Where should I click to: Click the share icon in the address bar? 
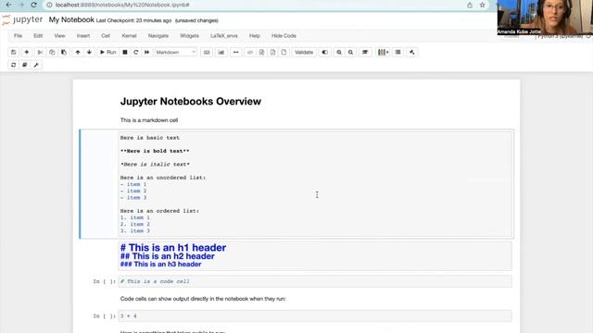[x=470, y=5]
